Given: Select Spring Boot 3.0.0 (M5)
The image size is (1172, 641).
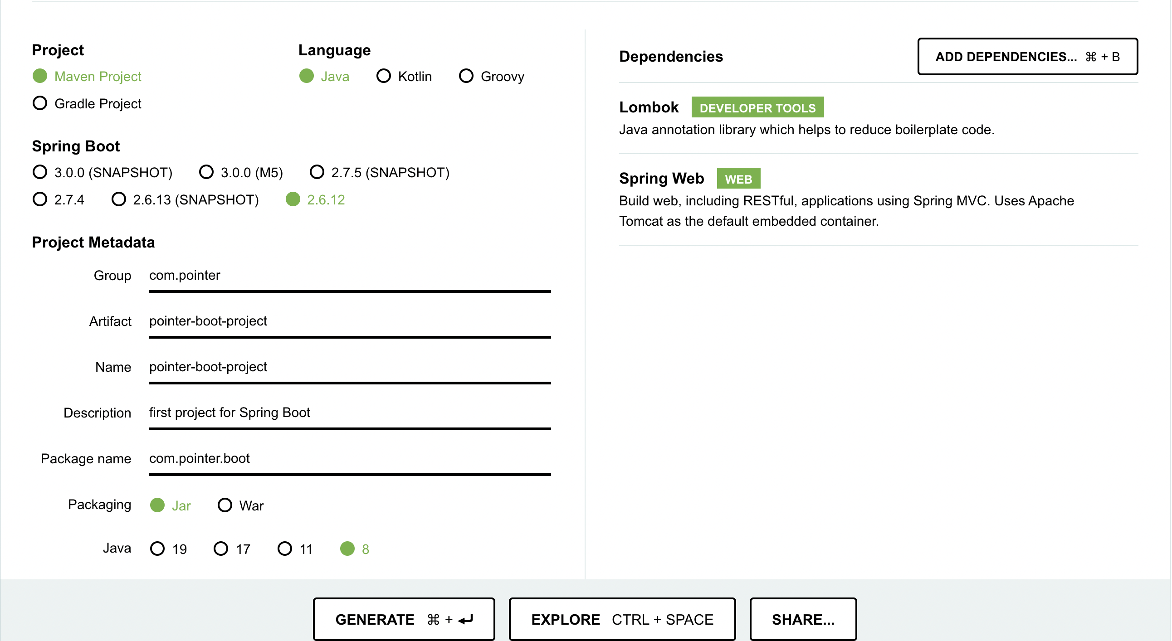Looking at the screenshot, I should [206, 172].
